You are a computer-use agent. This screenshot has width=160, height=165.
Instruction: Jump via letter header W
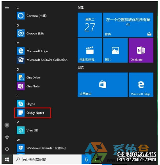point(18,140)
